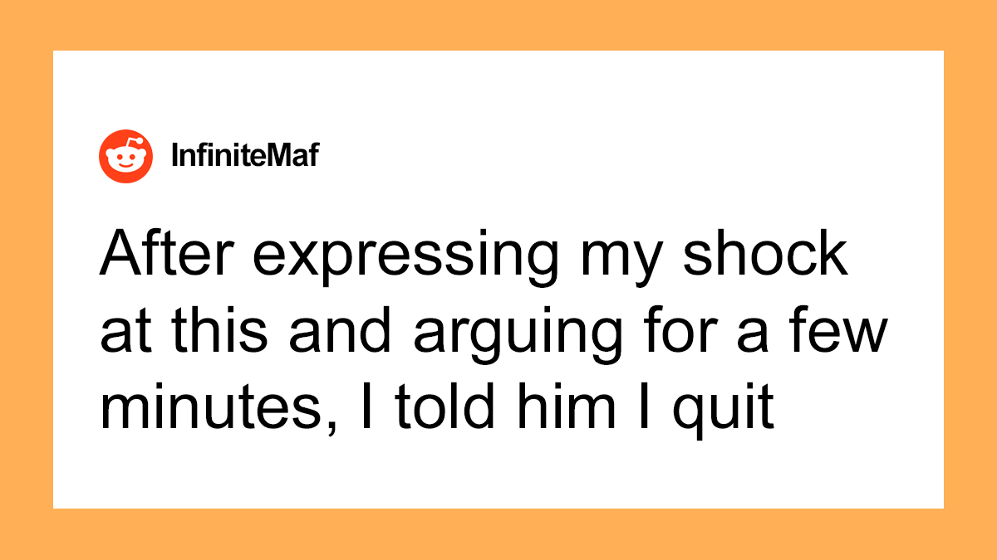Screen dimensions: 997x560
Task: Click the orange border below the white card
Action: (x=498, y=534)
